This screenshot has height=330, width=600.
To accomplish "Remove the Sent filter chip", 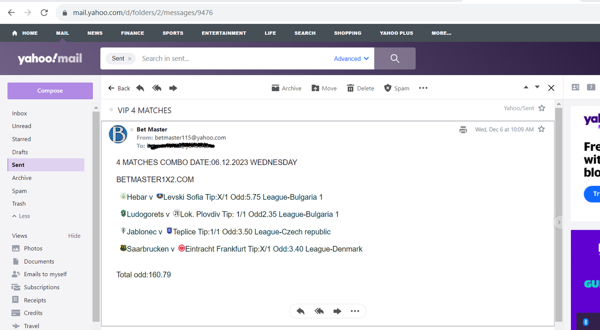I will (130, 59).
